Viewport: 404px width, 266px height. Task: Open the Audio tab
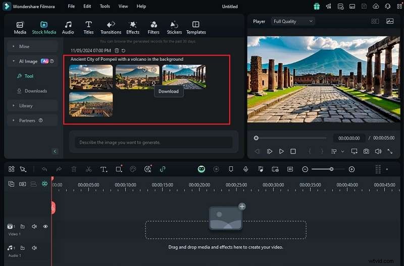(x=68, y=28)
